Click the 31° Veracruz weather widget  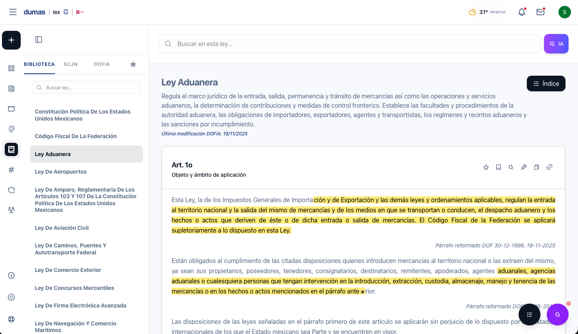pyautogui.click(x=487, y=12)
